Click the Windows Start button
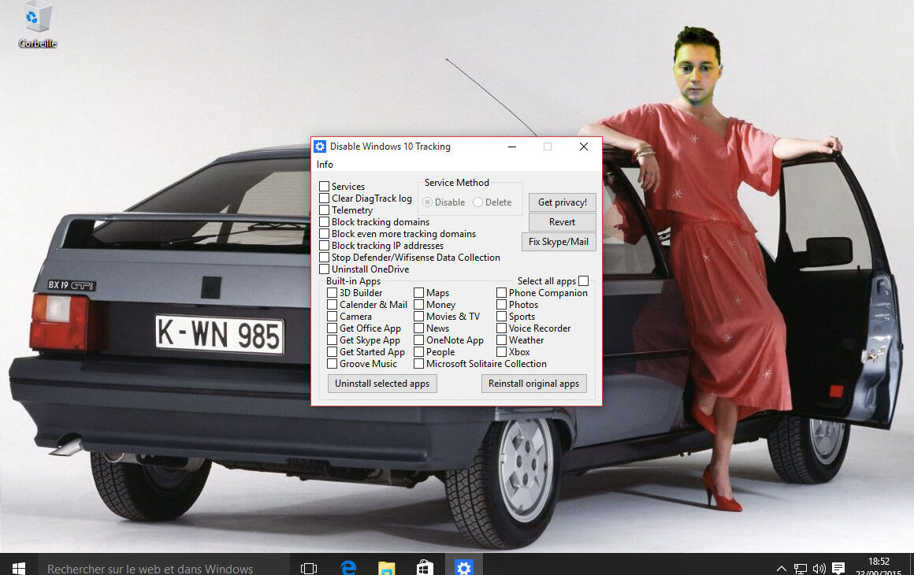Image resolution: width=914 pixels, height=575 pixels. point(17,566)
